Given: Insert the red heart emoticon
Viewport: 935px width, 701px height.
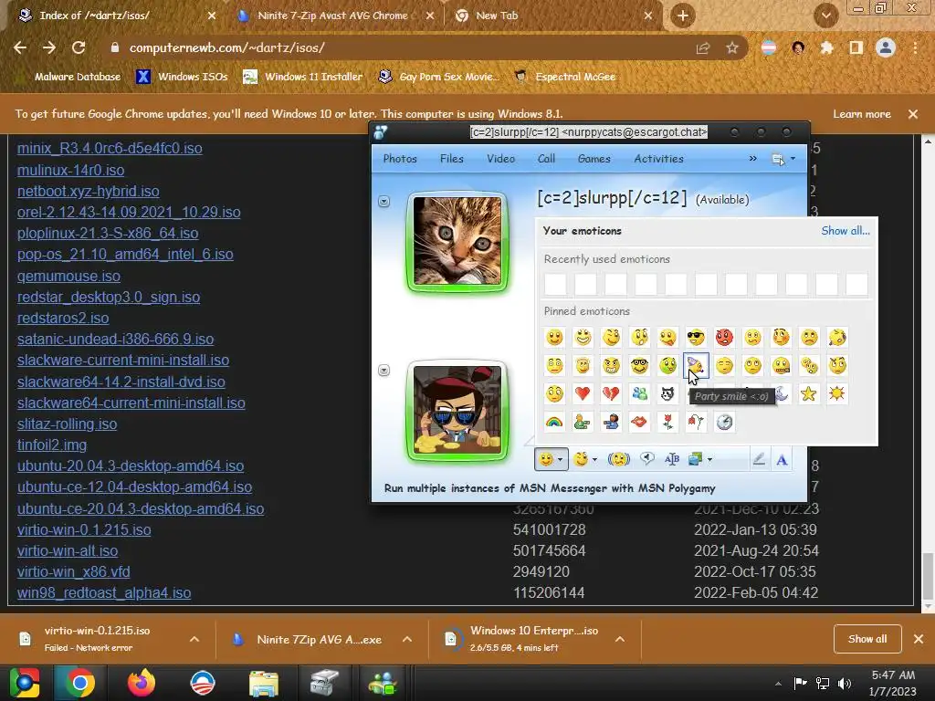Looking at the screenshot, I should click(583, 393).
